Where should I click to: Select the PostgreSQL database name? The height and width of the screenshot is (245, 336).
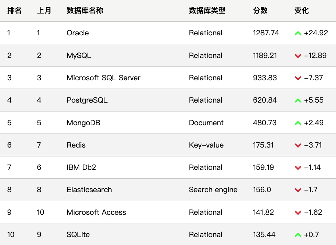coord(87,100)
